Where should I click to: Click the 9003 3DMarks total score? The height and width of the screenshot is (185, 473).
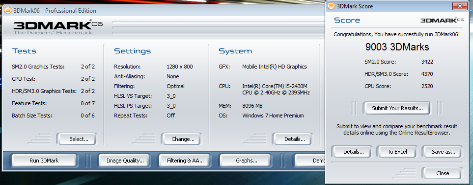coord(397,47)
